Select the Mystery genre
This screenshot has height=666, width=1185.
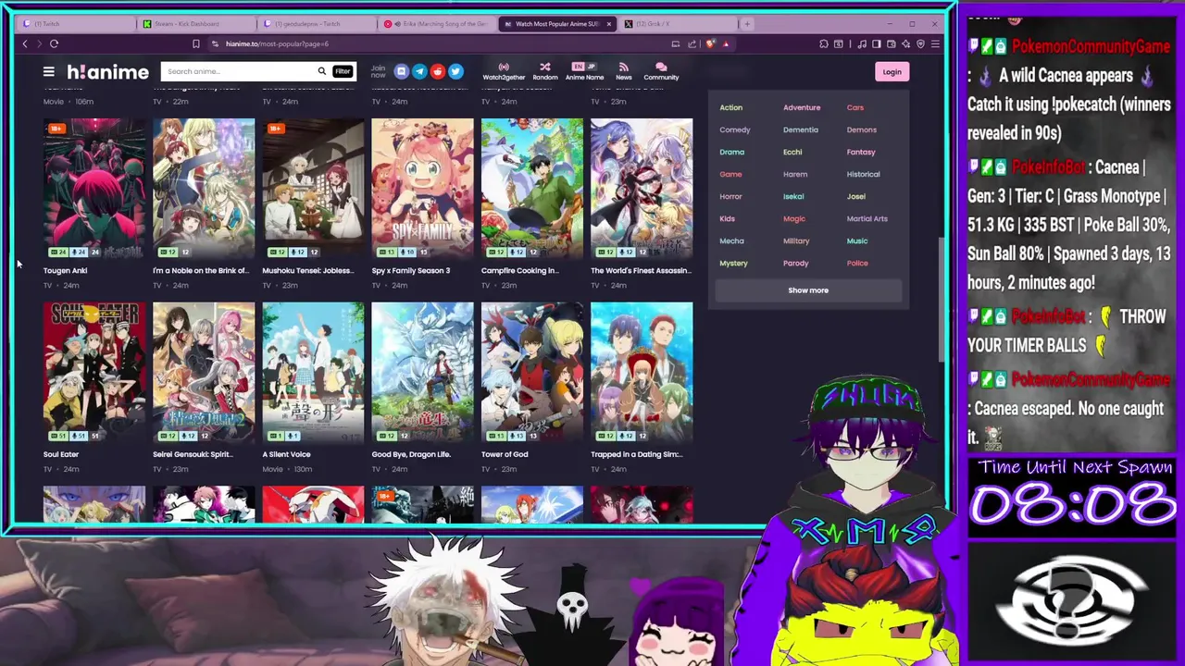pos(733,263)
